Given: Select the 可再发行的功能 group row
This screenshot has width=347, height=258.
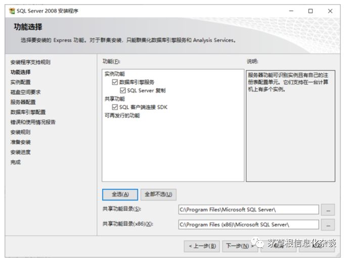Looking at the screenshot, I should [x=122, y=116].
